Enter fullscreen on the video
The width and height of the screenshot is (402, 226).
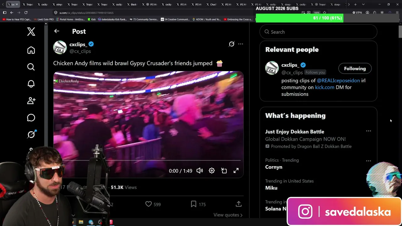(236, 170)
